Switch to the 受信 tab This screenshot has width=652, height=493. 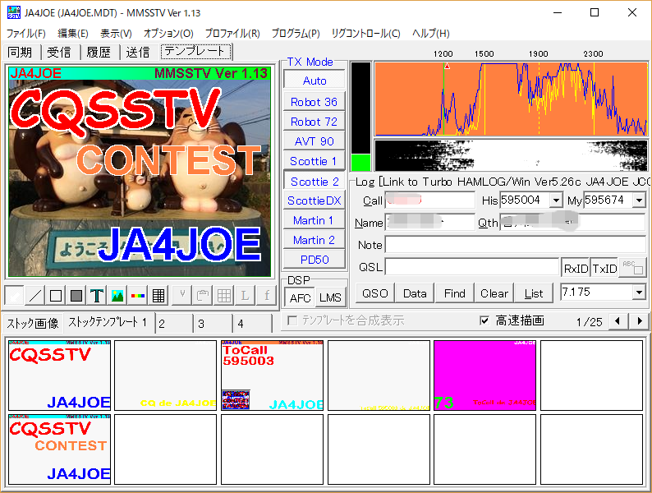(59, 53)
